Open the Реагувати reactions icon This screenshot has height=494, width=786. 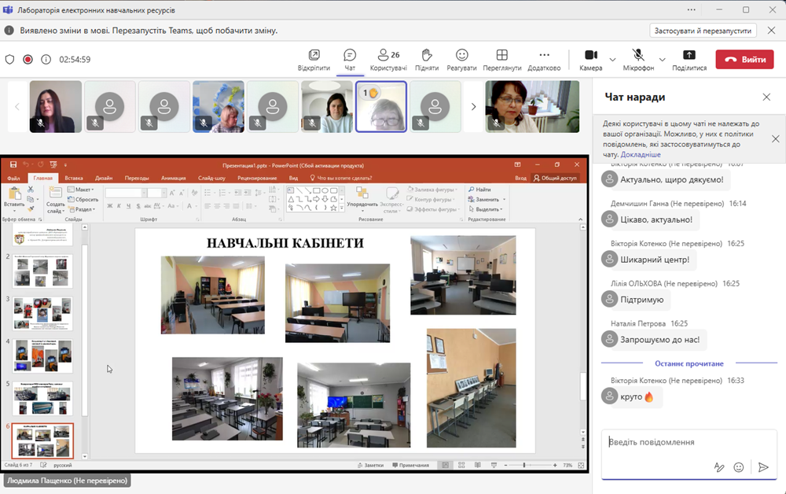click(x=462, y=55)
